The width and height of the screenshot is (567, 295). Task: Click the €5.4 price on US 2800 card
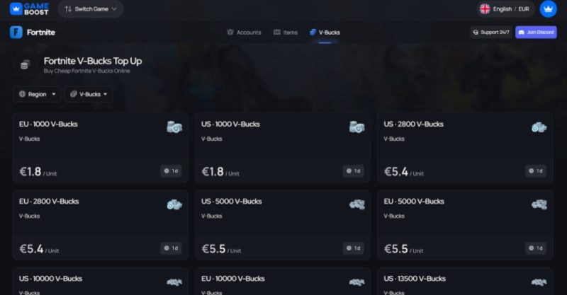tap(396, 171)
